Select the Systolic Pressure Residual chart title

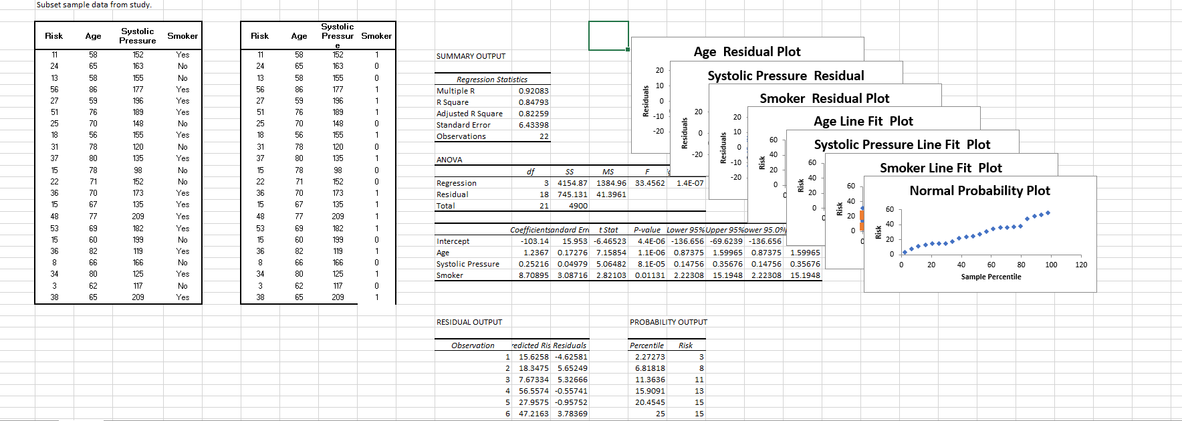[x=786, y=76]
